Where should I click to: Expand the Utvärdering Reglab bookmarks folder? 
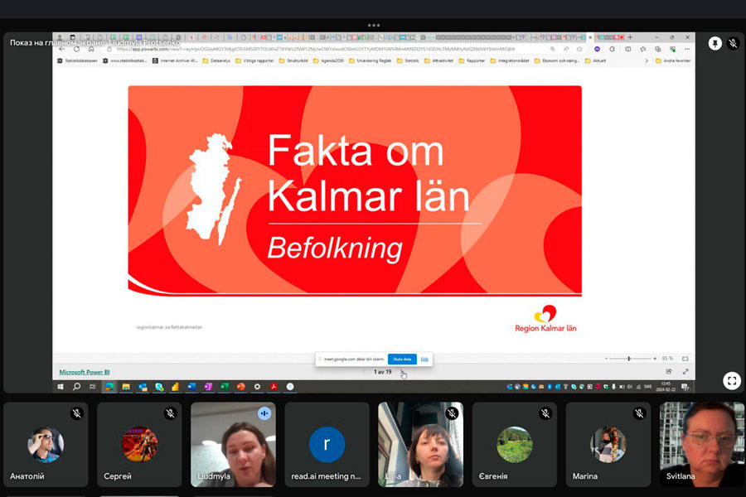[x=371, y=60]
